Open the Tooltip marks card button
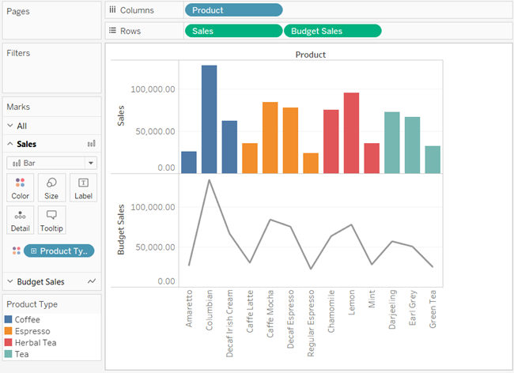 pos(51,220)
